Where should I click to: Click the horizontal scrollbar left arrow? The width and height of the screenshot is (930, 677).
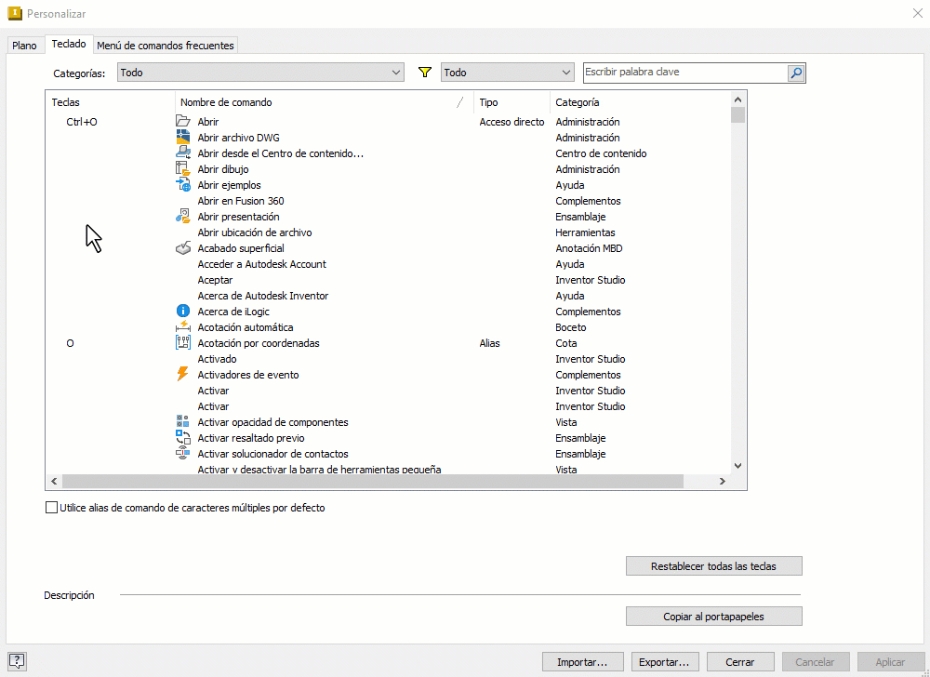point(54,482)
